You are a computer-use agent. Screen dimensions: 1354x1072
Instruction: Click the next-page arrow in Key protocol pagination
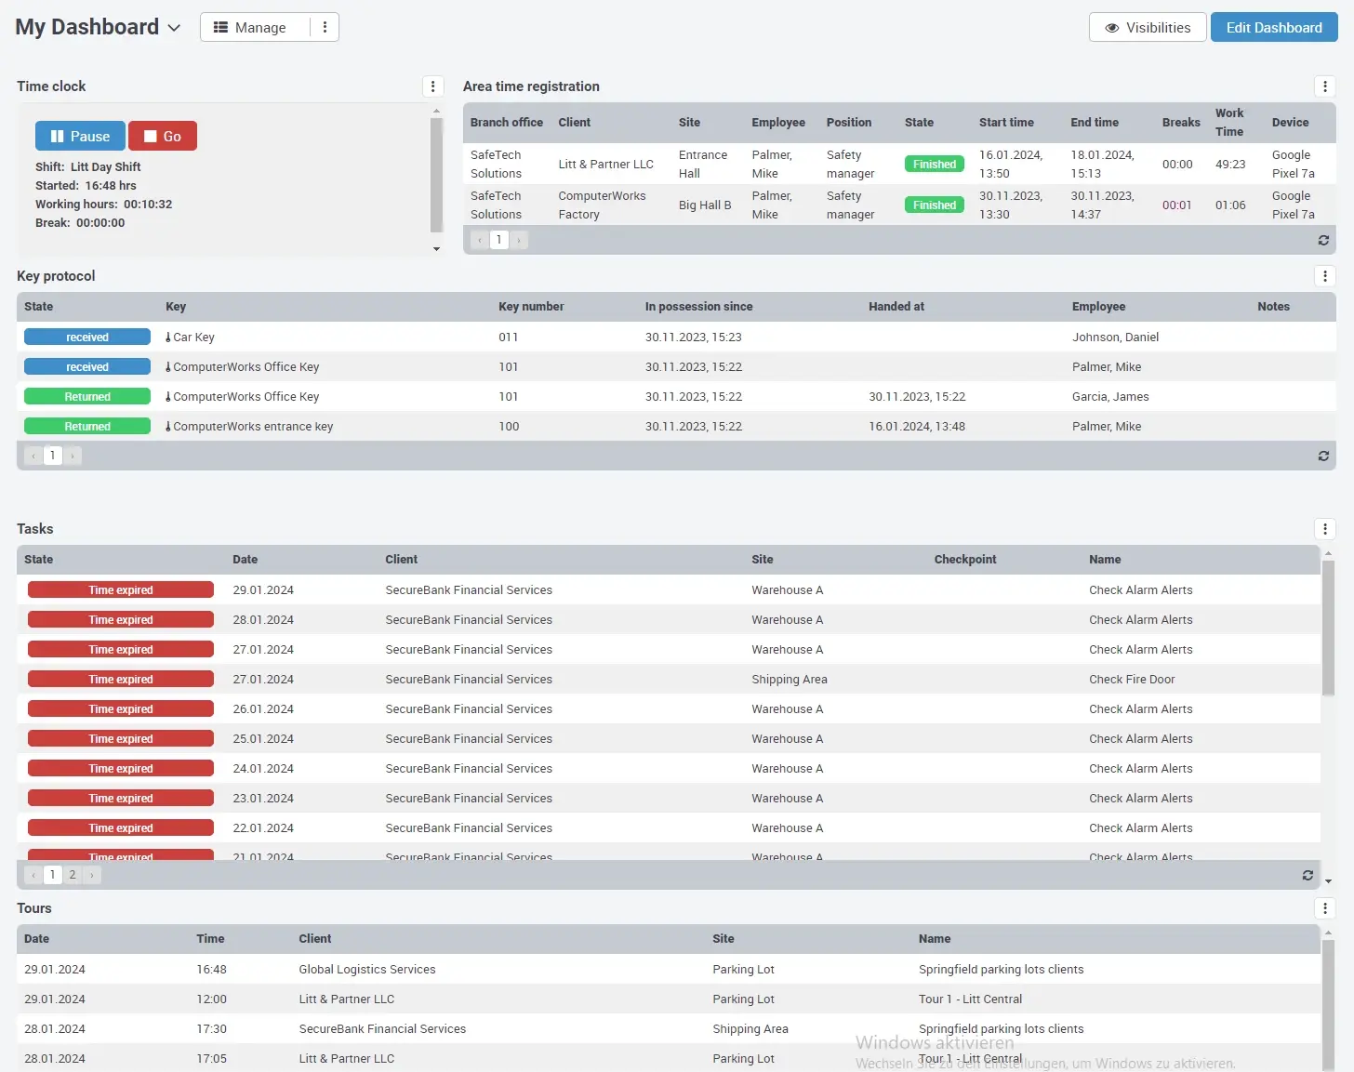(72, 456)
